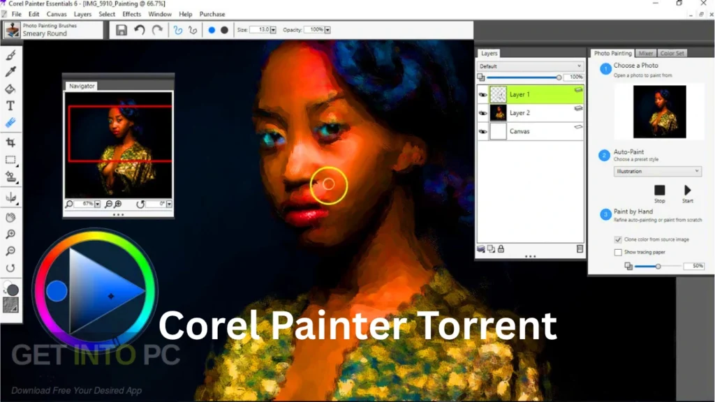Adjust the Layers panel opacity slider

(x=559, y=77)
